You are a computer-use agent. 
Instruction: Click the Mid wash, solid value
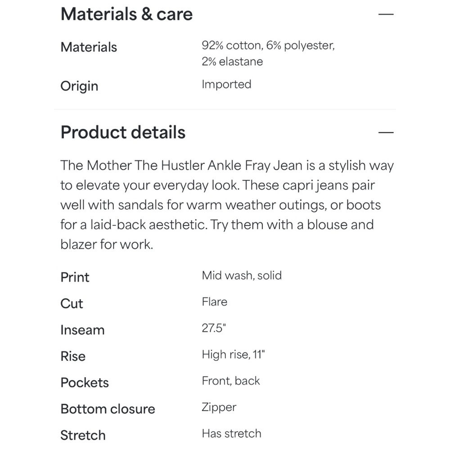click(x=242, y=275)
